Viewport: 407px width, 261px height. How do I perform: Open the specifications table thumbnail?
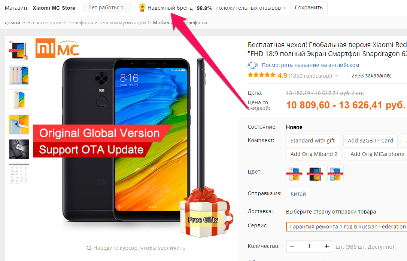[x=19, y=174]
